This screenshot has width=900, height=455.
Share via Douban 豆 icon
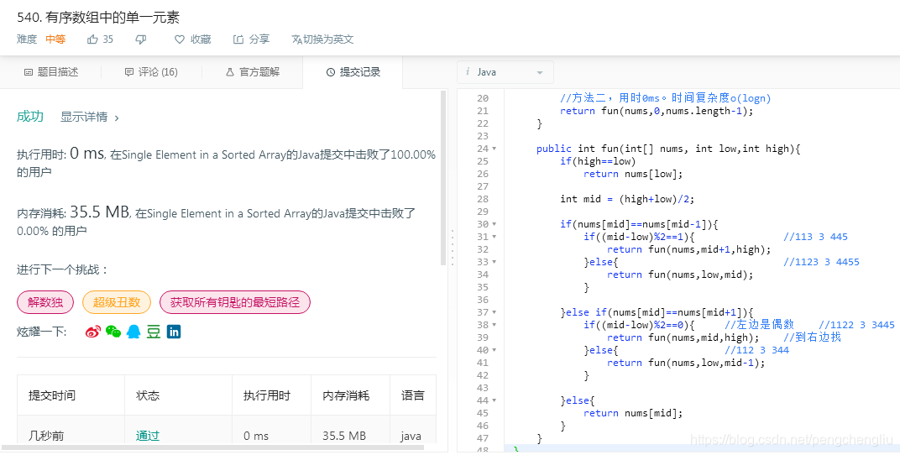pos(154,332)
